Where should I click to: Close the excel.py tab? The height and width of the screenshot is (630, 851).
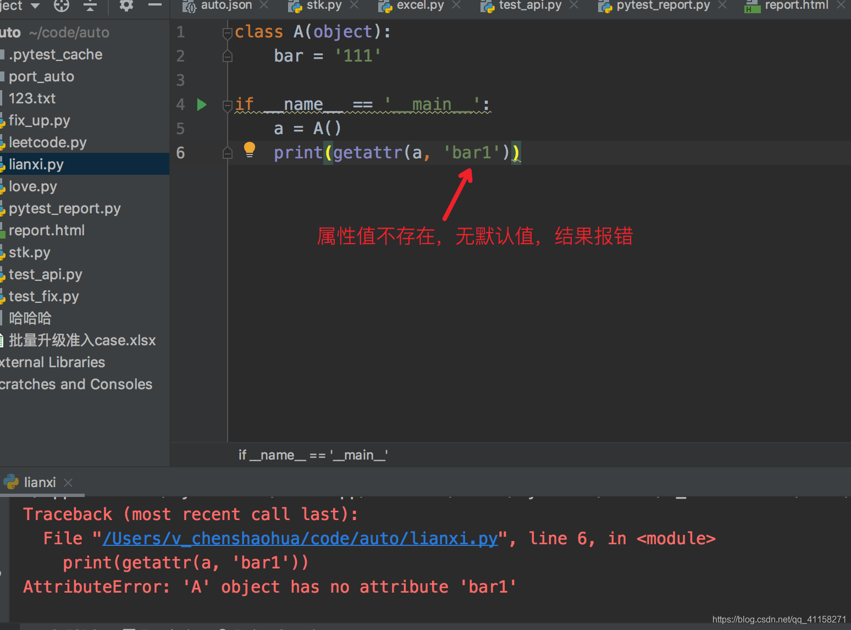[x=456, y=5]
